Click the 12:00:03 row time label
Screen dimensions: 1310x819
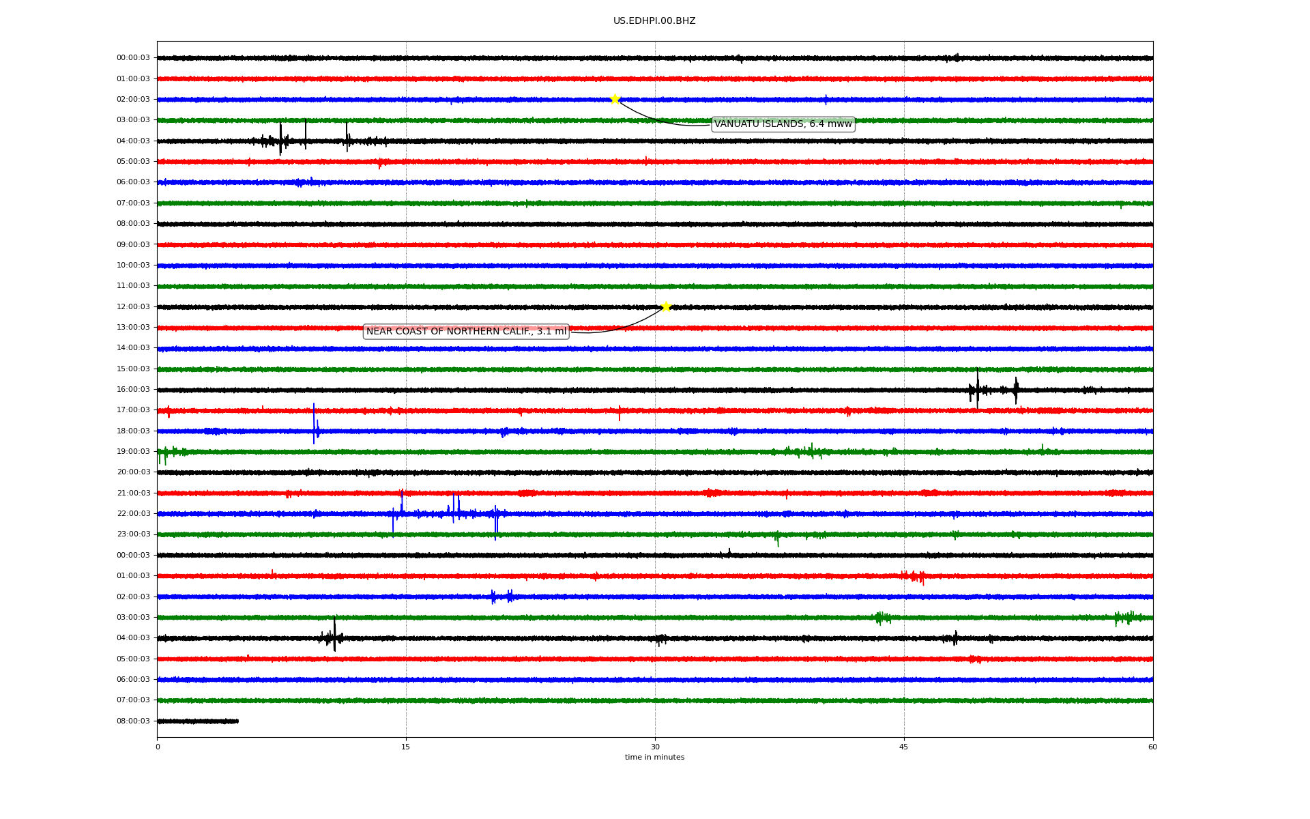tap(133, 307)
